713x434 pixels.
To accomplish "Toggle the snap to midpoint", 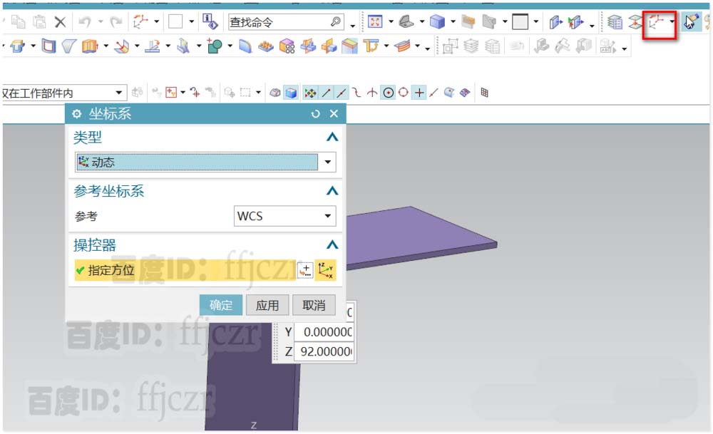I will click(342, 93).
